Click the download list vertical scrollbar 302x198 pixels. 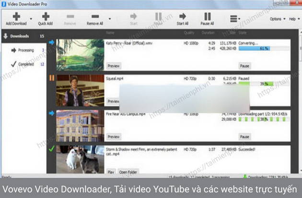tap(301, 102)
